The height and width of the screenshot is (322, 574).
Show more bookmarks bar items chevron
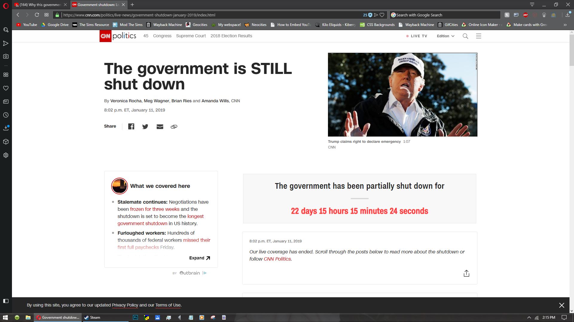click(565, 25)
